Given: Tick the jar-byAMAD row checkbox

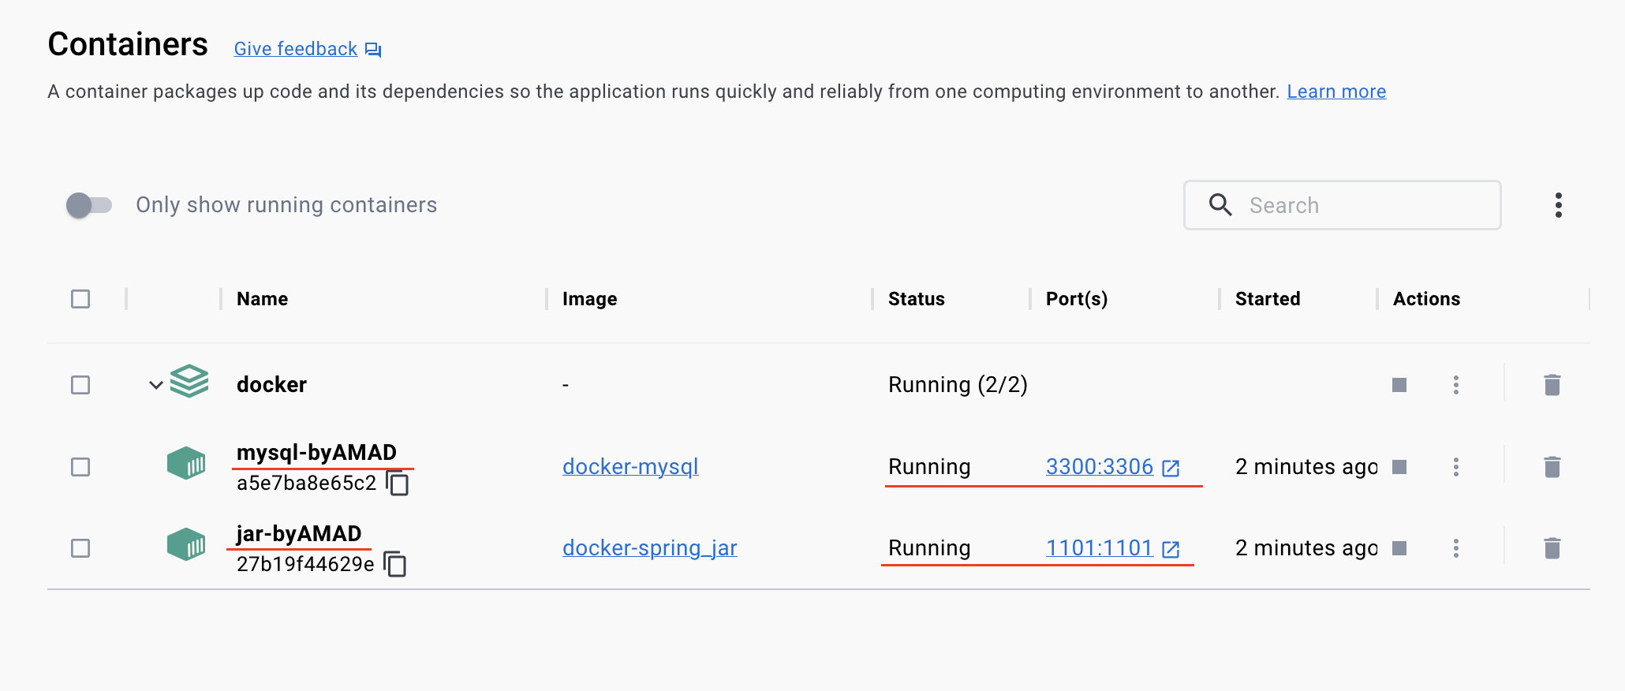Looking at the screenshot, I should tap(80, 548).
